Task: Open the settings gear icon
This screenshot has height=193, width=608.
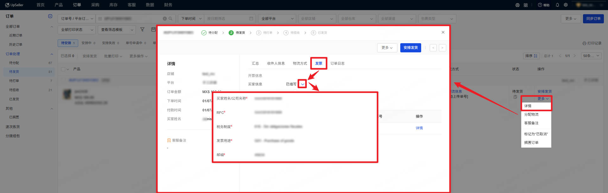Action: coord(566,5)
